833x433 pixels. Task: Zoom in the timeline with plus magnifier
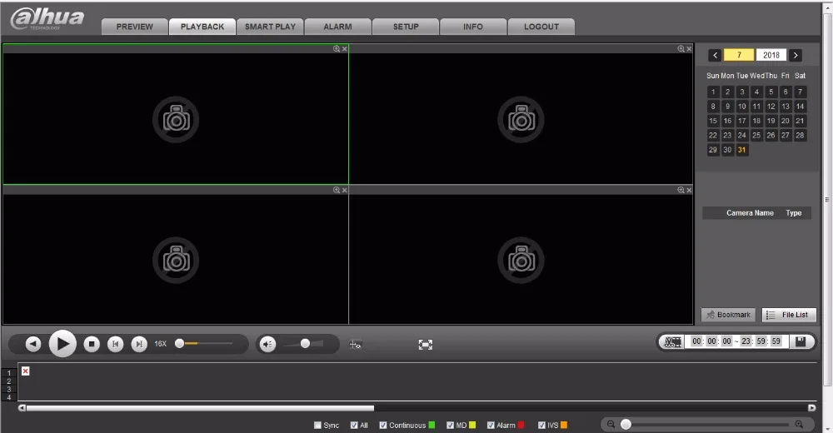coord(799,424)
